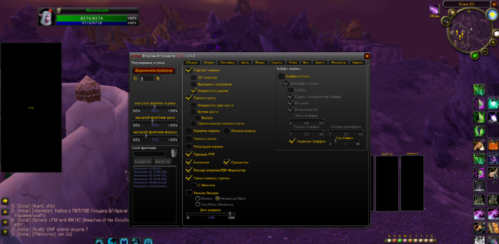Check the Оригинальная полоса каста option
Image resolution: width=499 pixels, height=244 pixels.
coord(194,123)
